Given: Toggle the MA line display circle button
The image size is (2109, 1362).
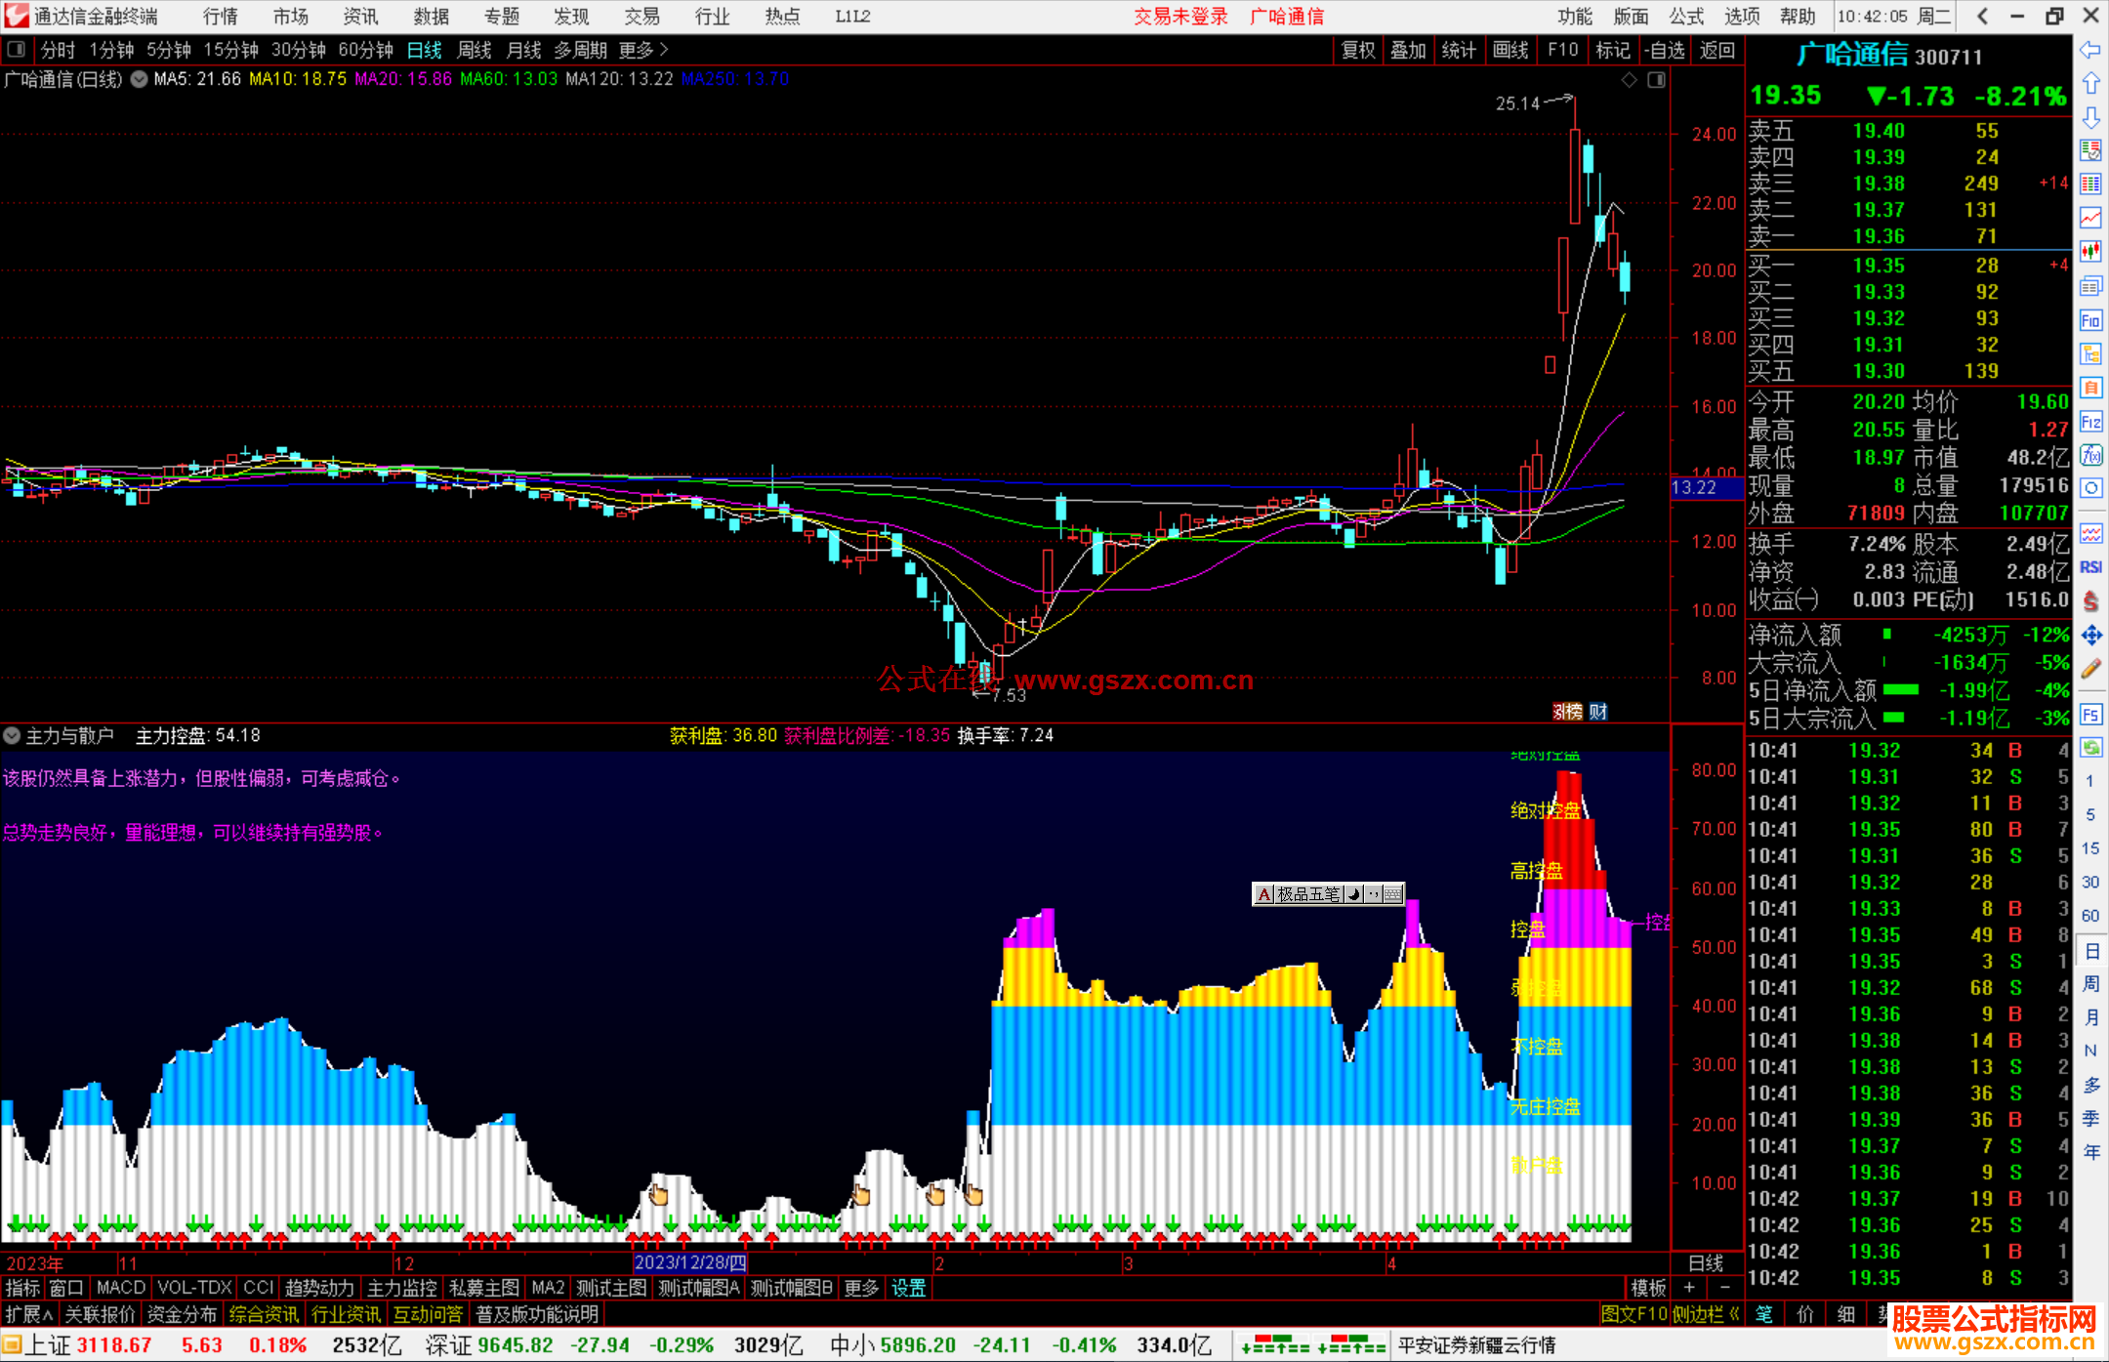Looking at the screenshot, I should [x=139, y=79].
